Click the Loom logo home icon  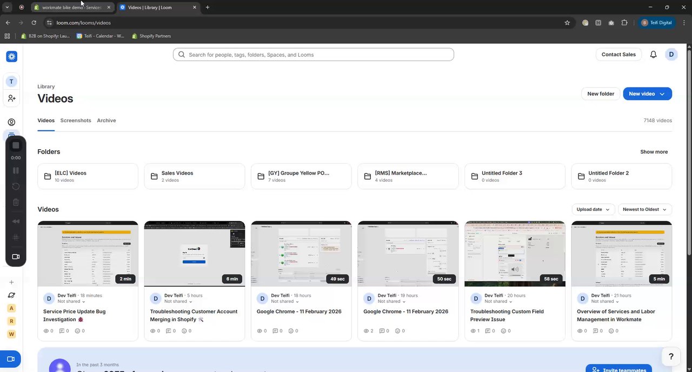[x=11, y=56]
